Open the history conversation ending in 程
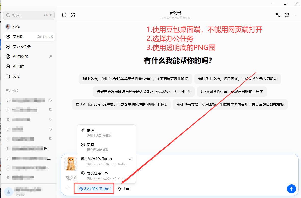 pyautogui.click(x=29, y=149)
